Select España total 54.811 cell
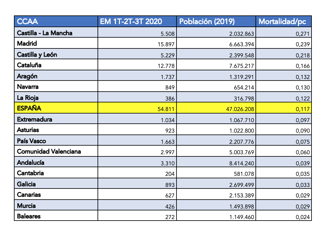The image size is (327, 236). click(166, 109)
